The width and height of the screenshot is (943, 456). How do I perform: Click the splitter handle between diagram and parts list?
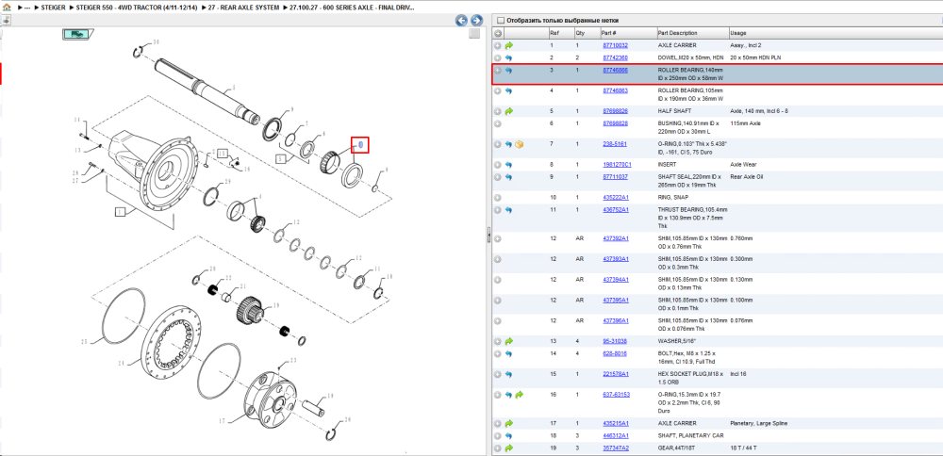[x=488, y=236]
